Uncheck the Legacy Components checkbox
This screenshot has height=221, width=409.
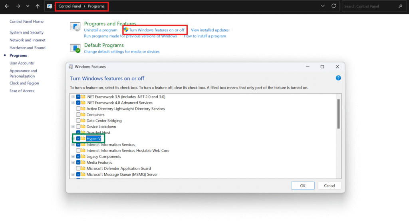point(78,157)
